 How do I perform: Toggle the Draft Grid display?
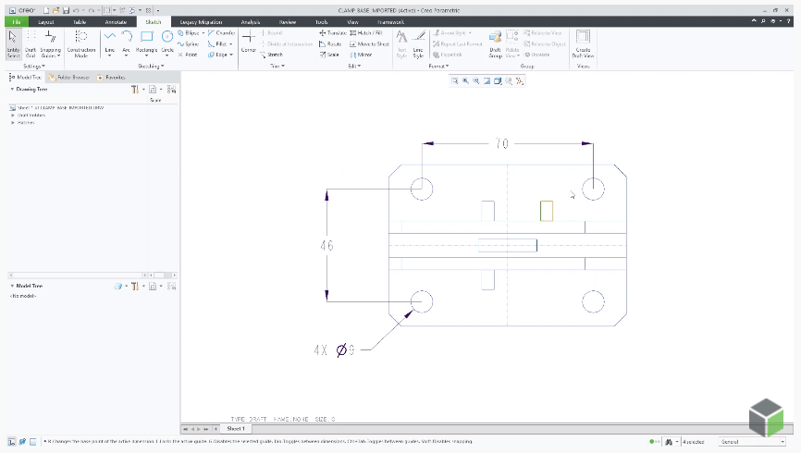click(31, 42)
